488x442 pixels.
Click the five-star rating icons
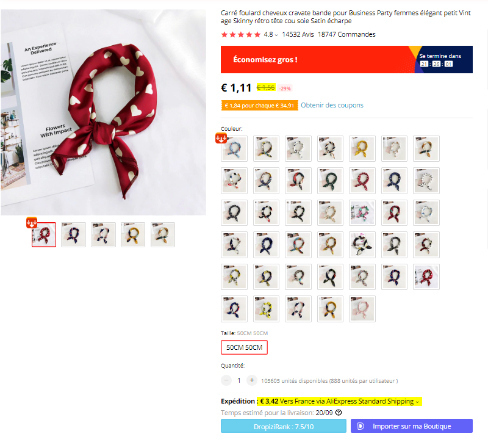click(x=240, y=35)
